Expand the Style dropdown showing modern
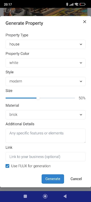 click(x=45, y=81)
